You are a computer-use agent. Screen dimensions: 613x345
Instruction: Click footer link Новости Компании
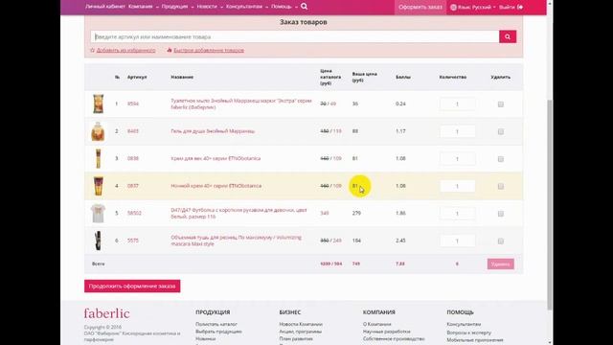[301, 324]
